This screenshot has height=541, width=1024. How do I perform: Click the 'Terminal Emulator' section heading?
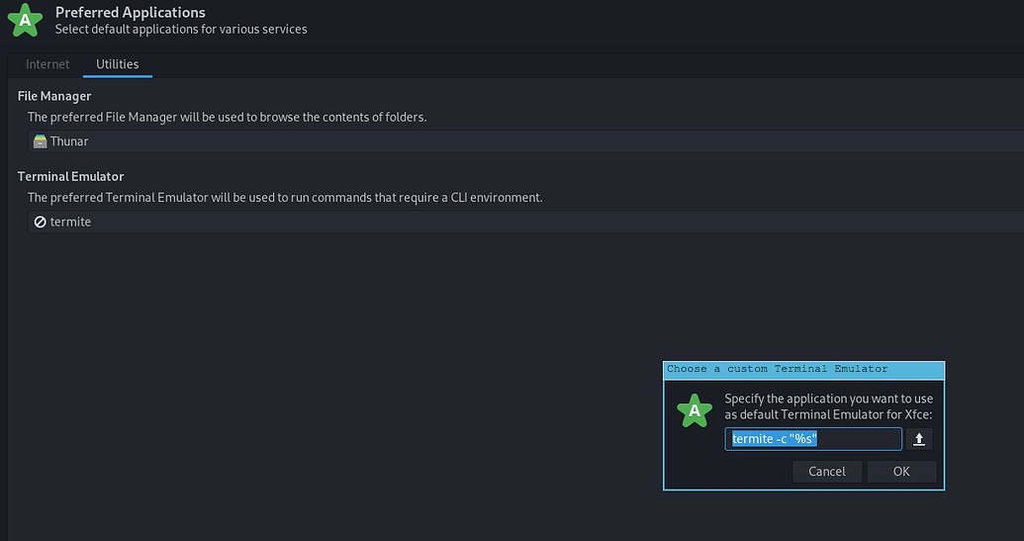pos(70,177)
